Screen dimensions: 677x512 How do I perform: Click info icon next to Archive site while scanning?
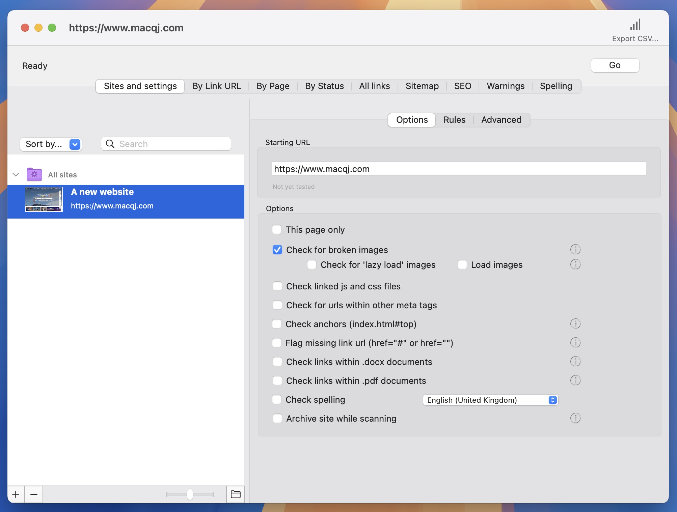[x=575, y=418]
